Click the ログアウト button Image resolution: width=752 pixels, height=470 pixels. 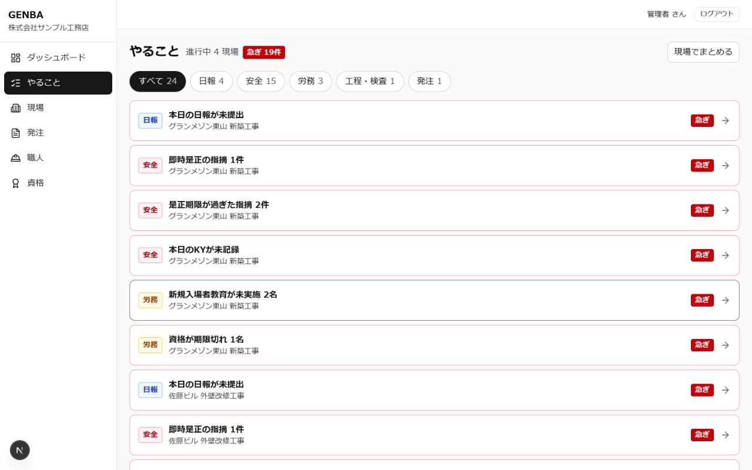point(717,14)
